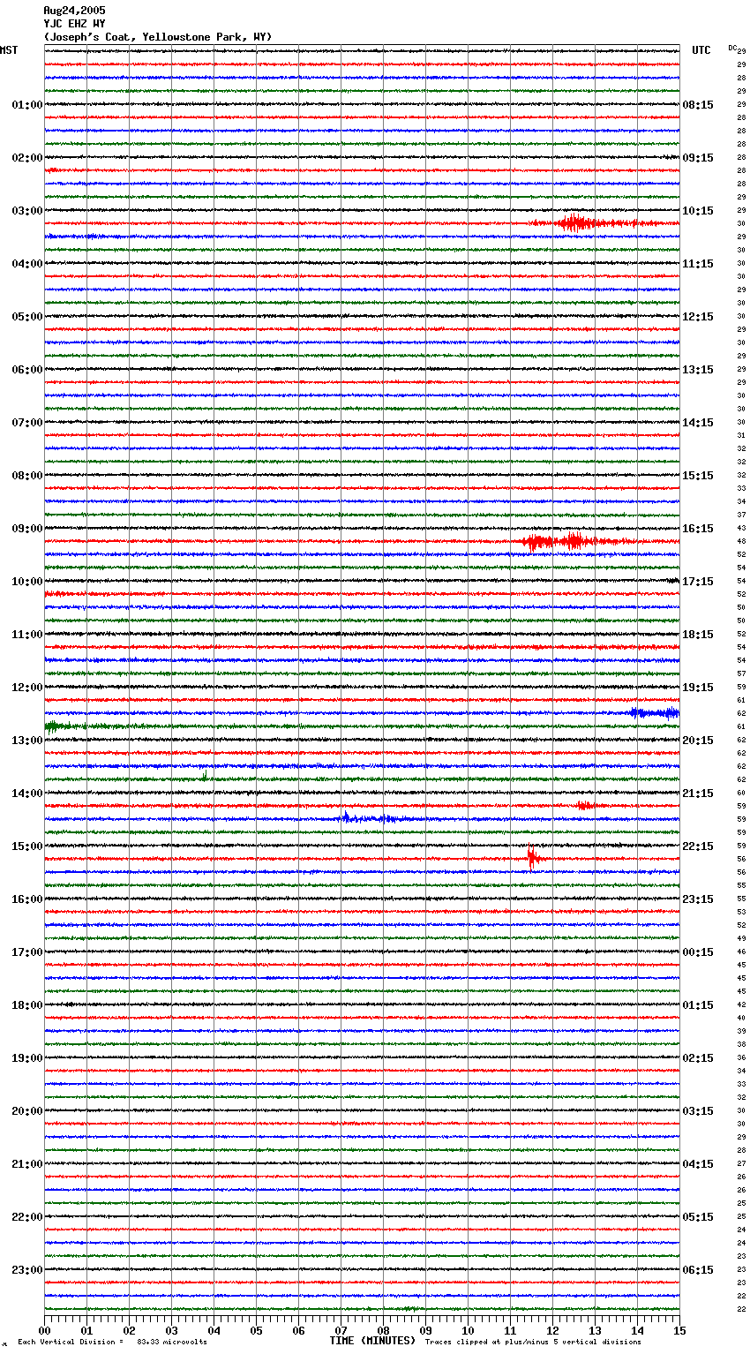
Task: Click the '03:15' UTC time label
Action: [x=698, y=1111]
